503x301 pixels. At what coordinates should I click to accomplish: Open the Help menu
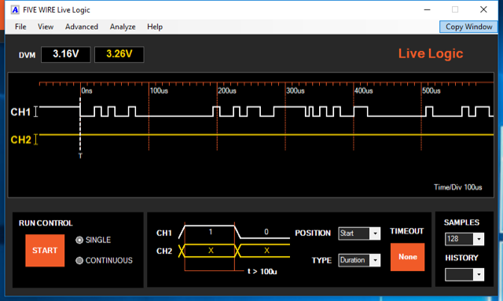[x=155, y=27]
